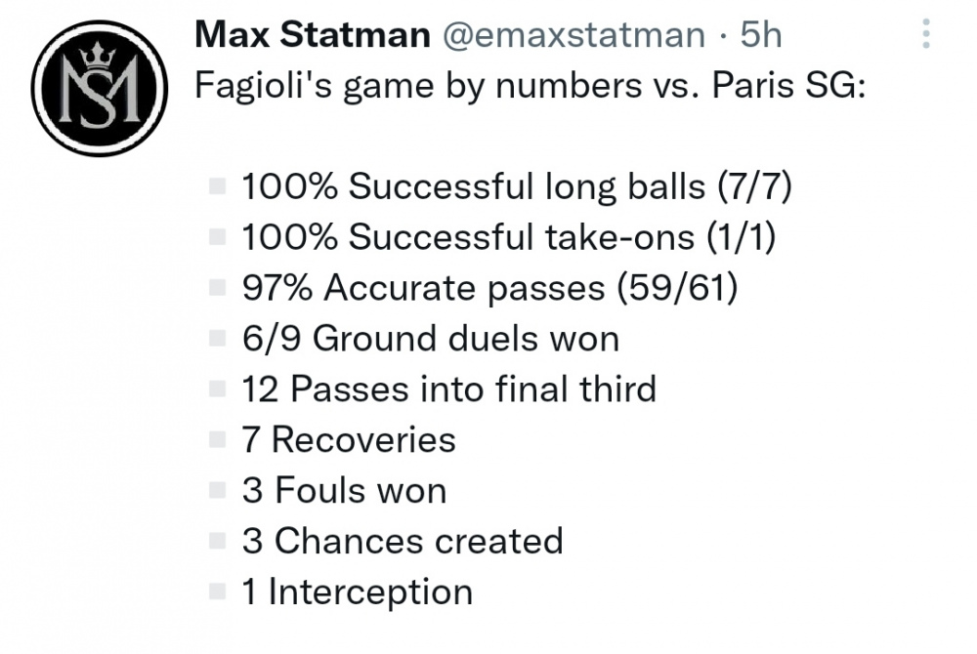Click the square bullet beside Ground duels won
Viewport: 977px width, 654px height.
(x=217, y=338)
